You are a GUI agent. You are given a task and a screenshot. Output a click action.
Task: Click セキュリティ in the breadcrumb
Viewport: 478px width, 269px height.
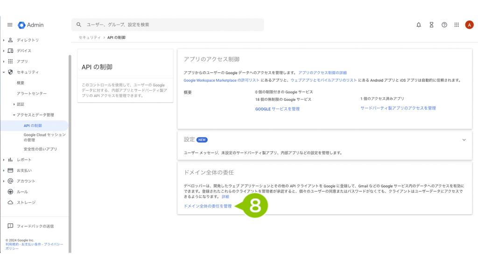coord(90,37)
